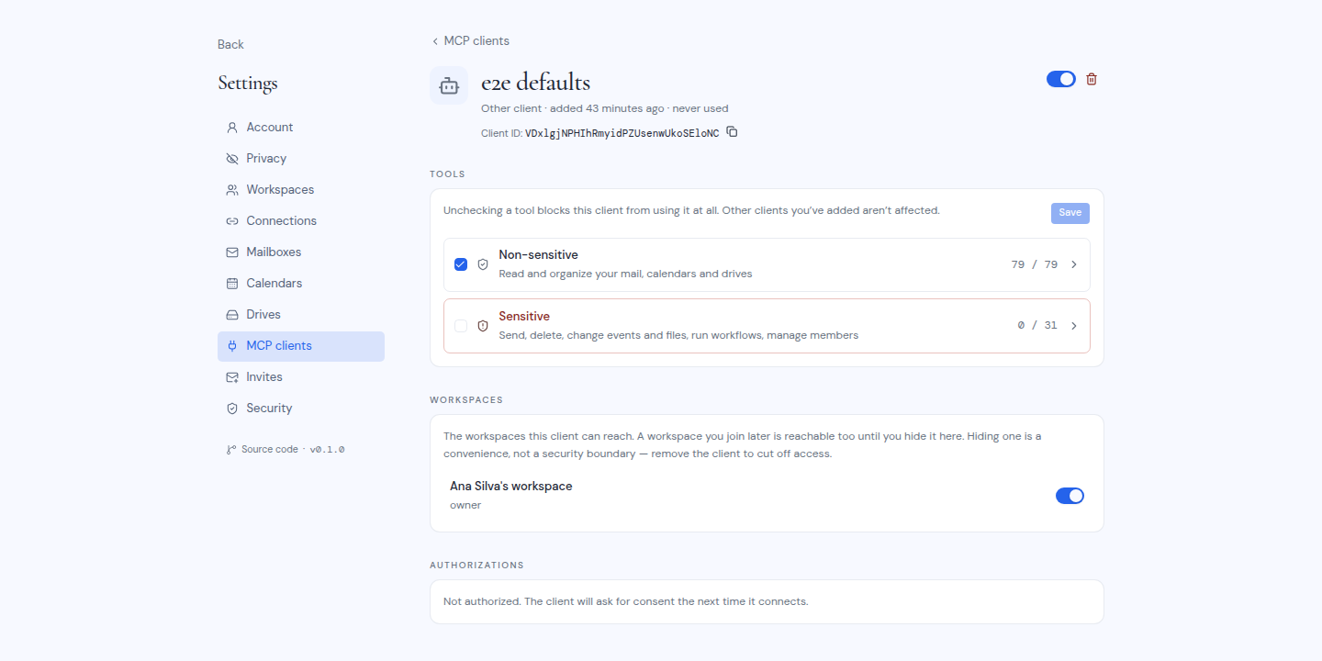
Task: Click the e2e defaults title
Action: pos(535,83)
